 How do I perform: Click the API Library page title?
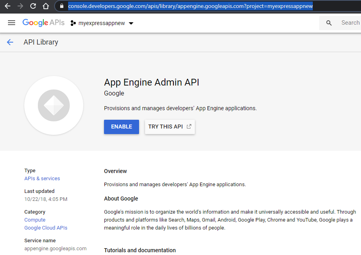[x=41, y=42]
